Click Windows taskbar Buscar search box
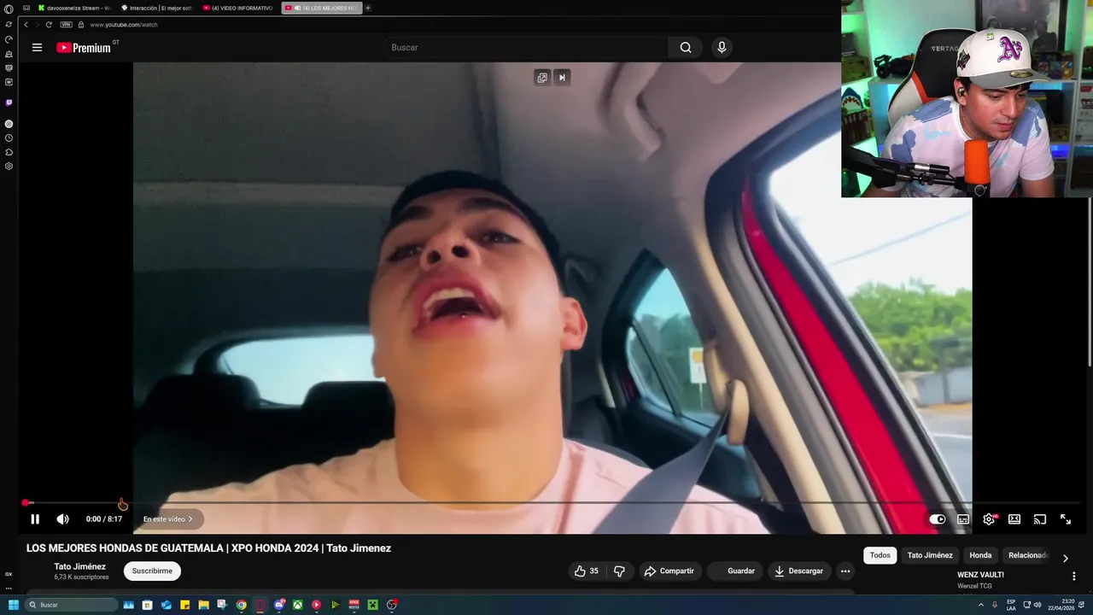This screenshot has width=1093, height=615. (x=71, y=605)
